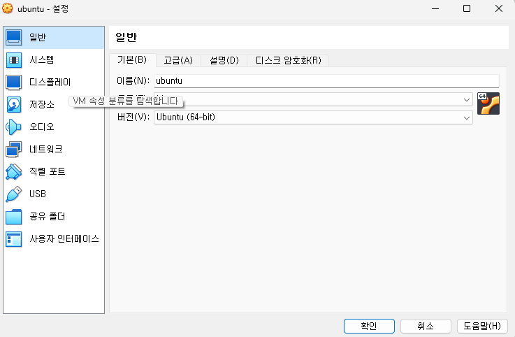Select the 오디오 category label
Image resolution: width=515 pixels, height=337 pixels.
[42, 127]
